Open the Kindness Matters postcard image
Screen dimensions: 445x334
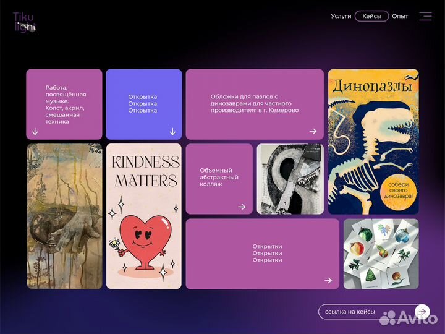coord(144,216)
